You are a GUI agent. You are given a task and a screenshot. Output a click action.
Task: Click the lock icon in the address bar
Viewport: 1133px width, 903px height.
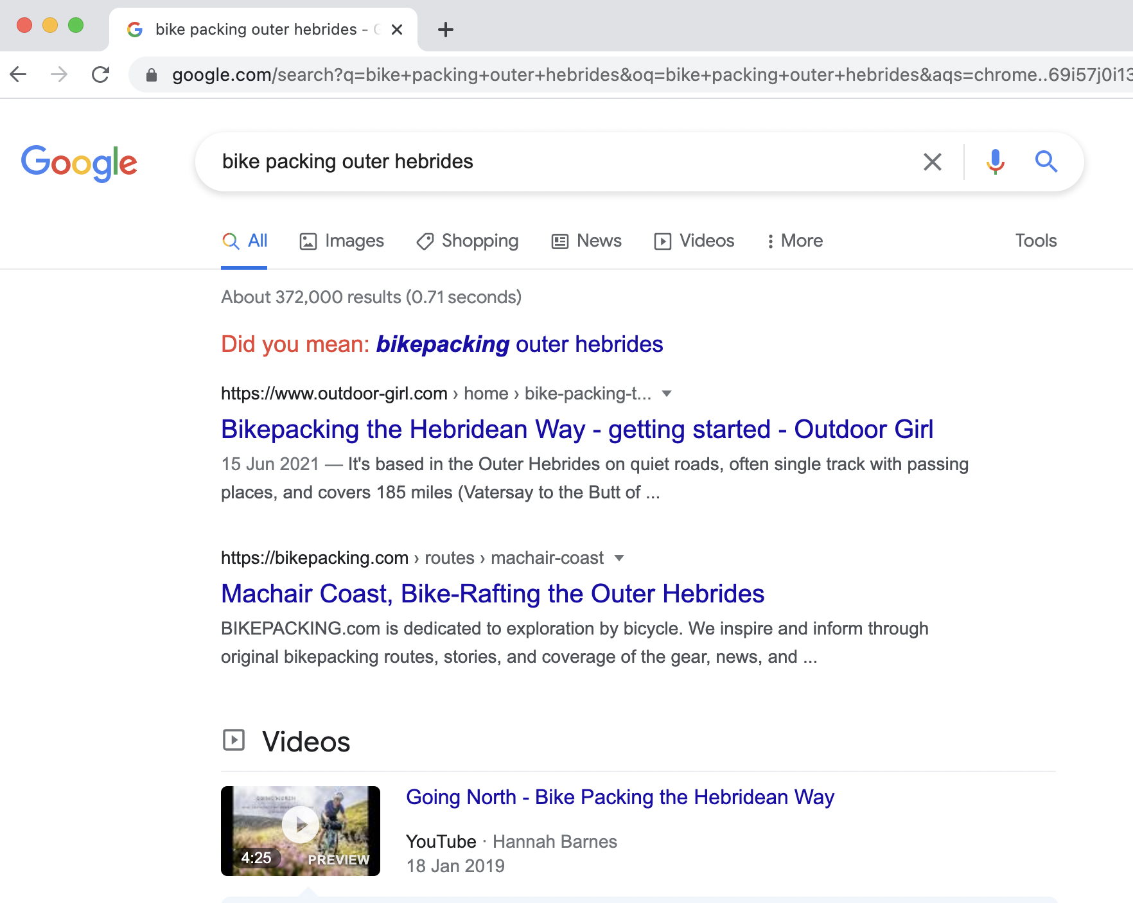152,75
